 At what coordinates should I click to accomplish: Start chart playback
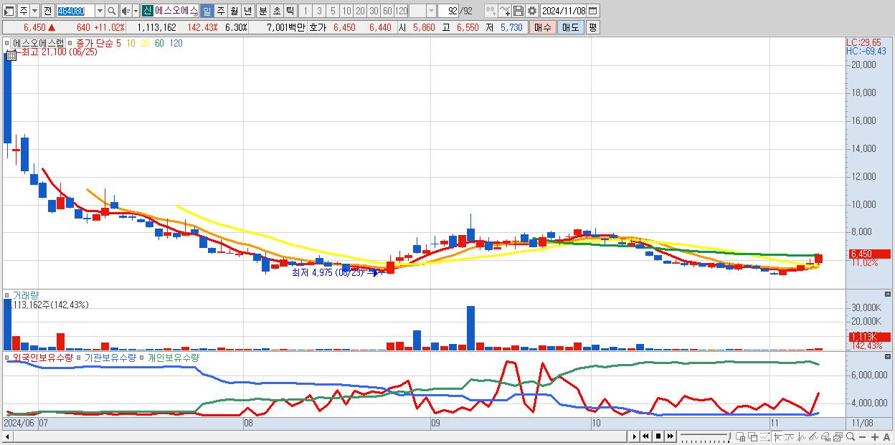(x=671, y=436)
